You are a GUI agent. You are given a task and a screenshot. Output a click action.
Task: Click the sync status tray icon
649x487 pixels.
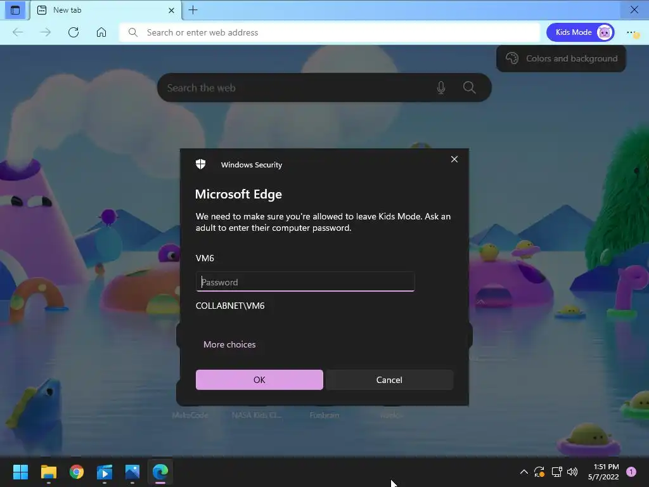539,472
